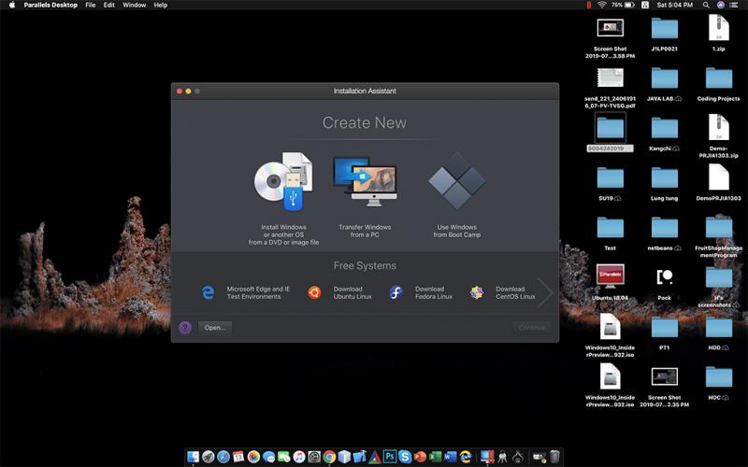This screenshot has width=748, height=467.
Task: Open Finder from the Dock
Action: (194, 457)
